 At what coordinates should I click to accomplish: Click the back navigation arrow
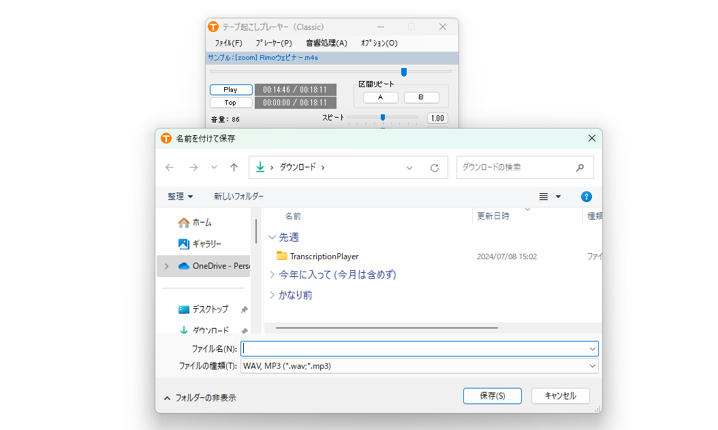(x=170, y=167)
